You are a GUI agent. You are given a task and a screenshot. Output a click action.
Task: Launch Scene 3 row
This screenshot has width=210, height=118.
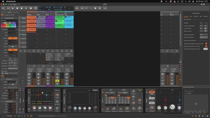(20, 26)
